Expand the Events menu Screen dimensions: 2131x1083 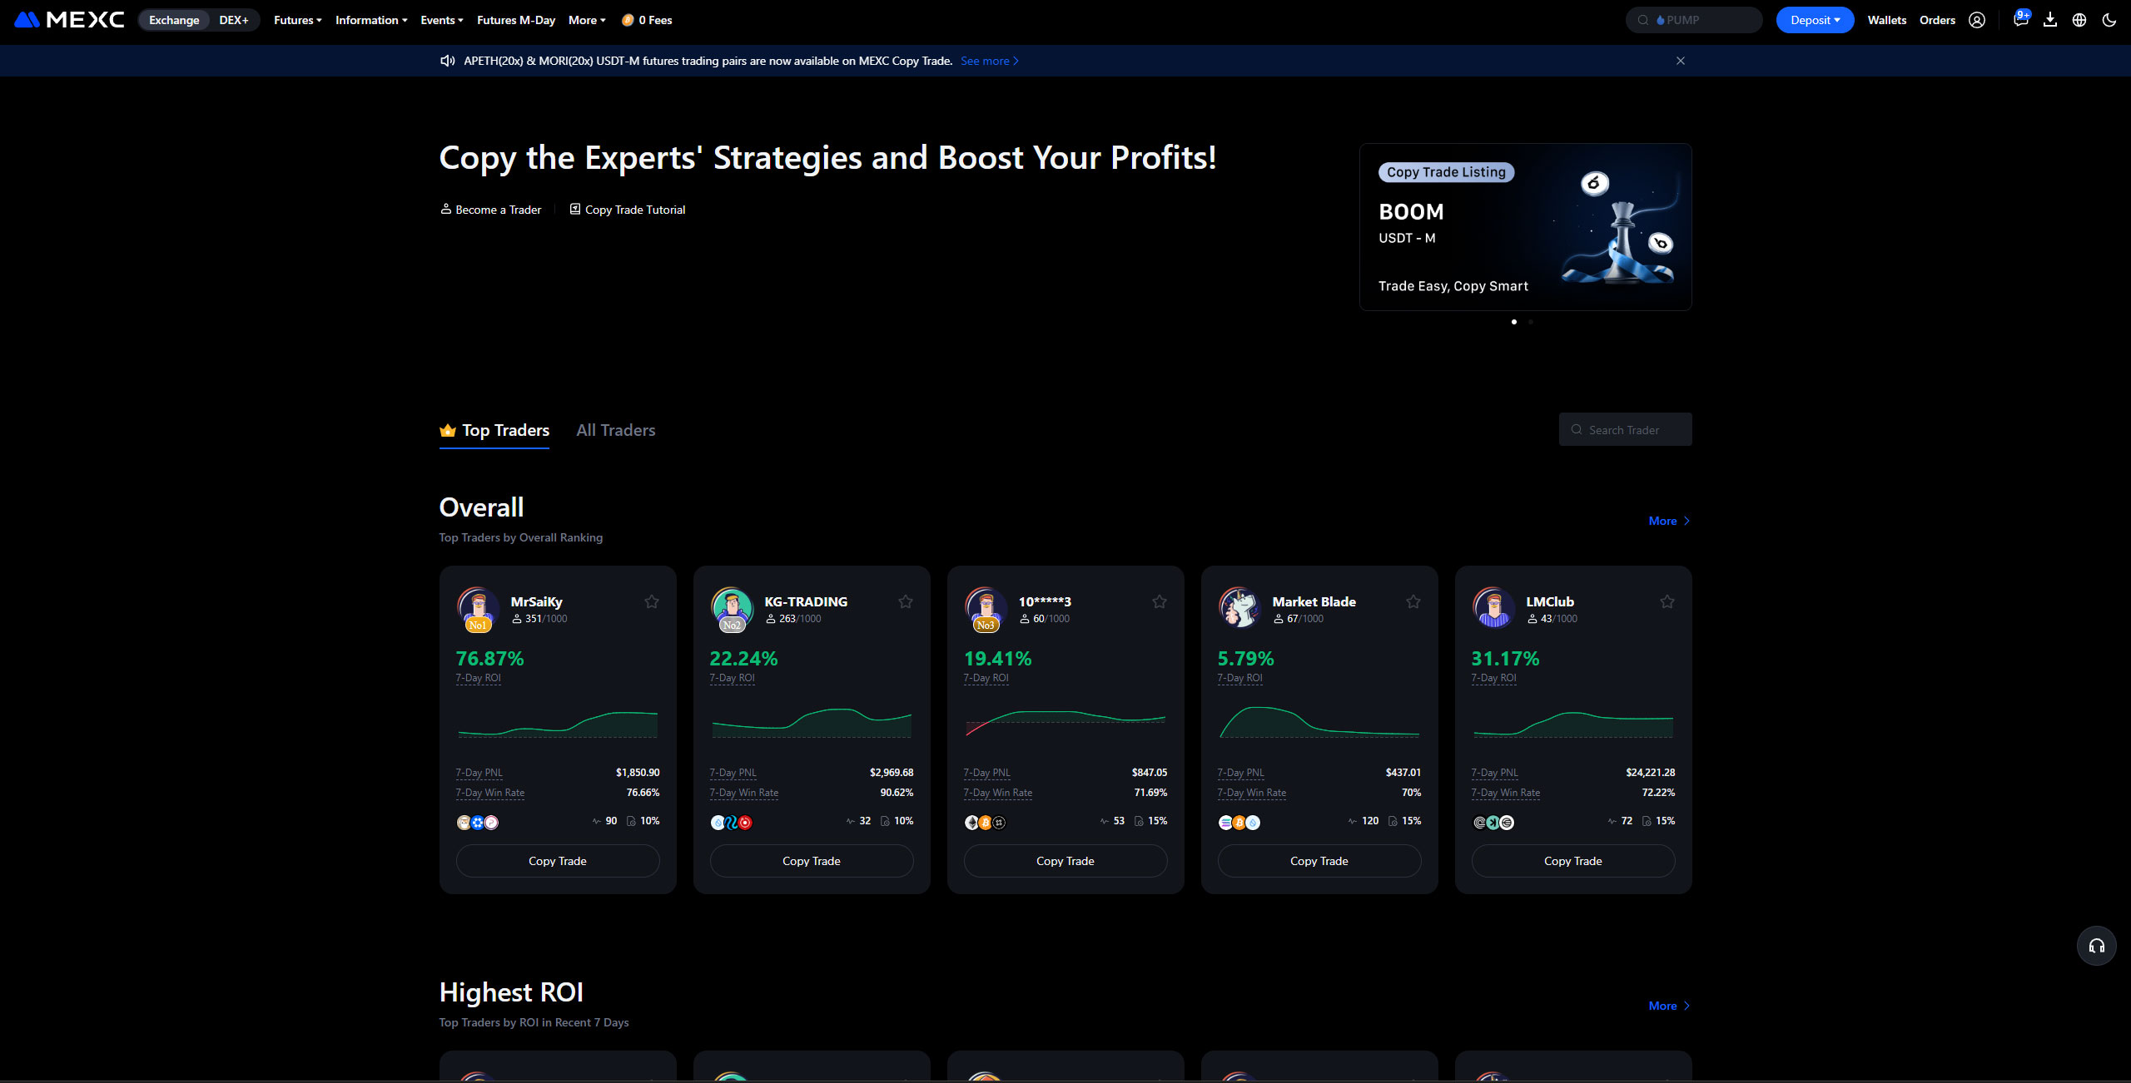pos(442,20)
